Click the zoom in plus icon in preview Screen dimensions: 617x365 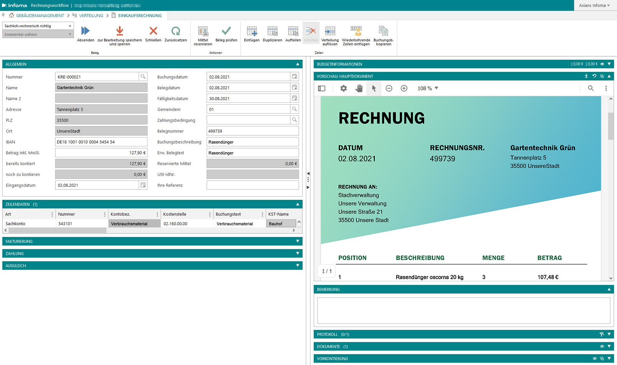[x=404, y=88]
